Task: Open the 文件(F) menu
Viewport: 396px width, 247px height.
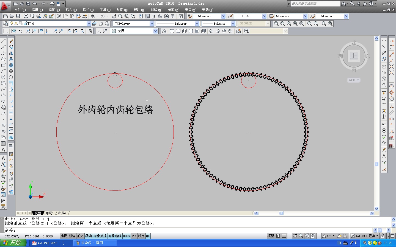Action: [x=20, y=10]
